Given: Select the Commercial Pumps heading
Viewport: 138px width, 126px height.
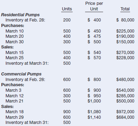Looking at the screenshot, I should [21, 74].
